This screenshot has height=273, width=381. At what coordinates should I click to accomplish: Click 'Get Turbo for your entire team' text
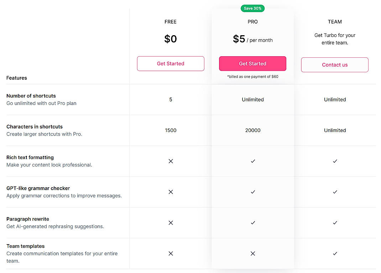pos(335,39)
